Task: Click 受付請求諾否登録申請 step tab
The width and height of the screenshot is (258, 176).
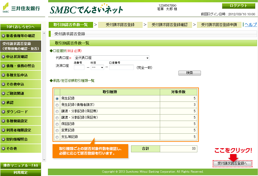Action: coord(219,25)
